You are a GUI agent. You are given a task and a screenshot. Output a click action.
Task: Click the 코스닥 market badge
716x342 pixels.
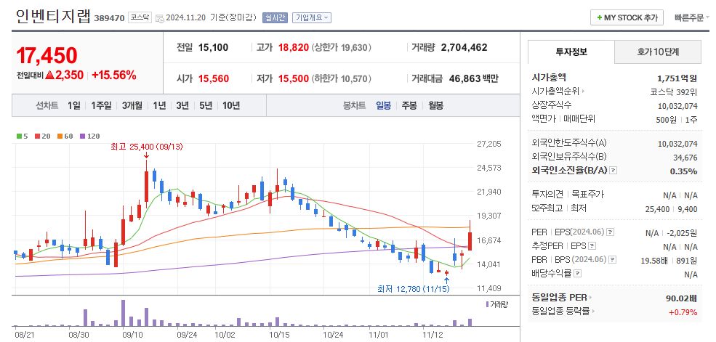[x=140, y=17]
